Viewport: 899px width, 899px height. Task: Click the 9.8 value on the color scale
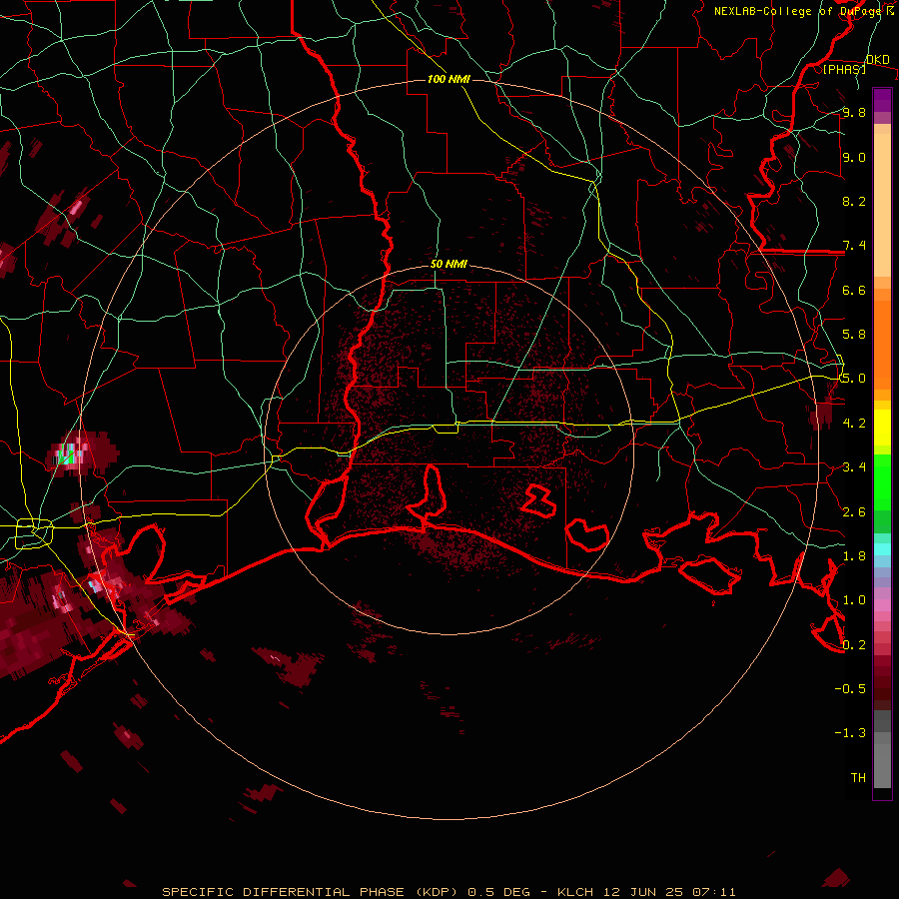point(854,113)
